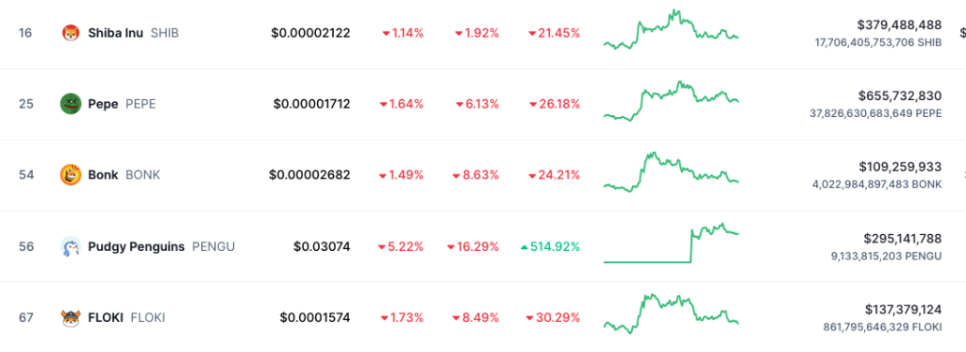Open the Pepe coin name link
966x352 pixels.
click(103, 104)
